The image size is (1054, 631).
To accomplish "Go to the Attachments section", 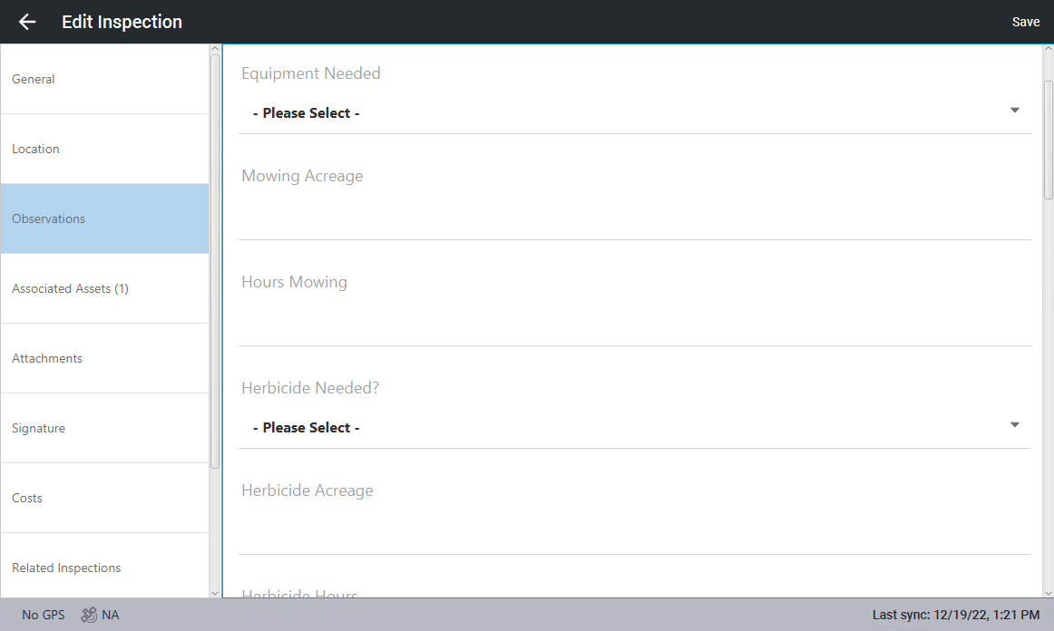I will [x=104, y=358].
